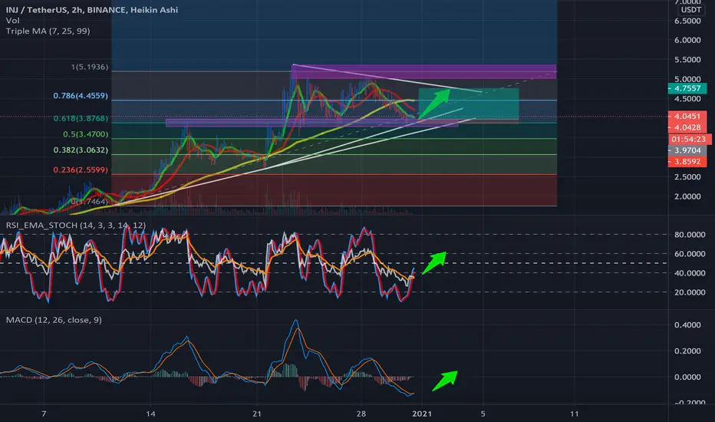Click the Vol indicator label
Screen dimensions: 715x422
[13, 21]
